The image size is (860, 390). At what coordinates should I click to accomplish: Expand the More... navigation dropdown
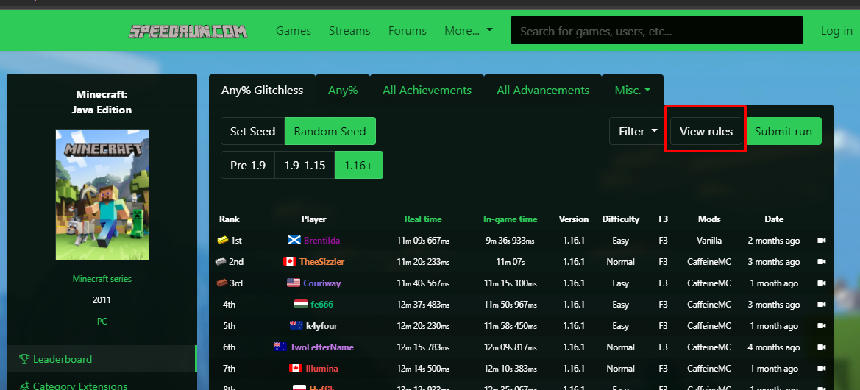(x=469, y=31)
